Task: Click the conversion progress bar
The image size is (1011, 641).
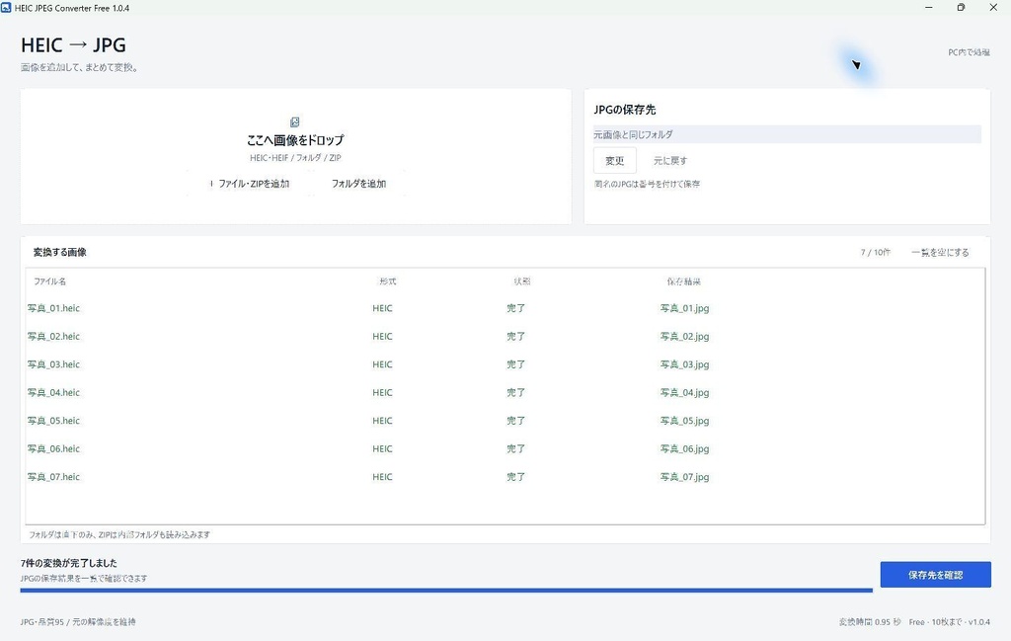Action: click(x=446, y=590)
